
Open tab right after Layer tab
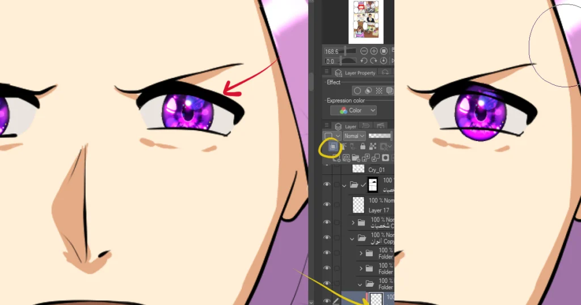click(x=366, y=126)
